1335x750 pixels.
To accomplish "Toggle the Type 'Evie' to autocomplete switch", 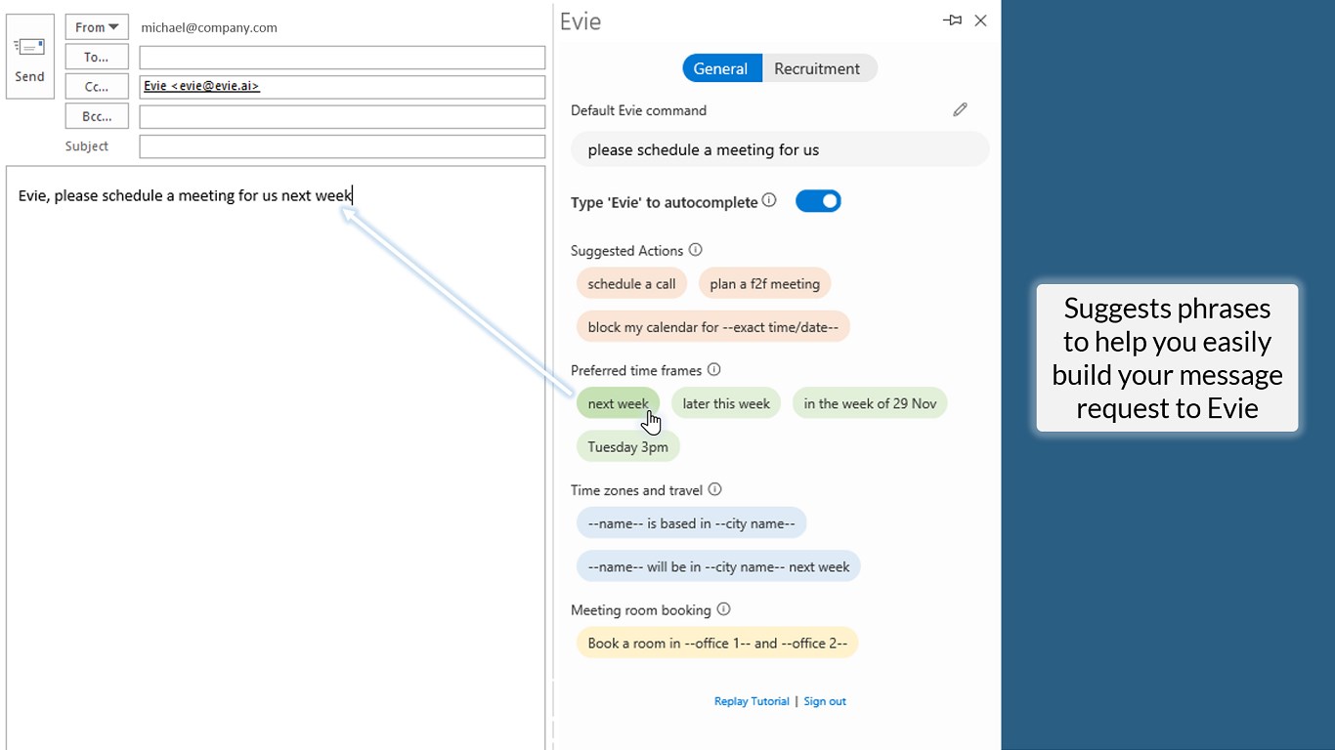I will (x=818, y=201).
